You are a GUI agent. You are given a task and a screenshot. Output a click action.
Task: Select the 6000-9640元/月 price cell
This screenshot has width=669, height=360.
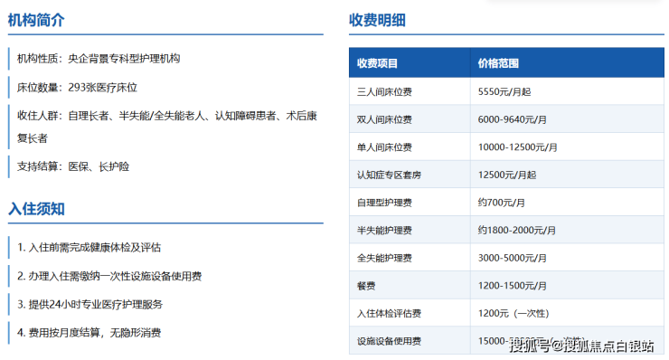[x=567, y=119]
